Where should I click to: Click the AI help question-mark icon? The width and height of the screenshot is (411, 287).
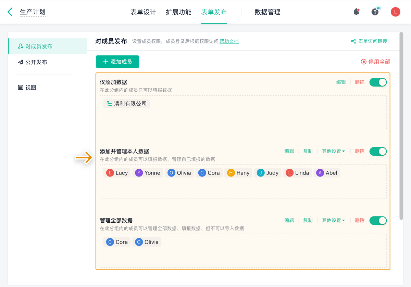(375, 12)
